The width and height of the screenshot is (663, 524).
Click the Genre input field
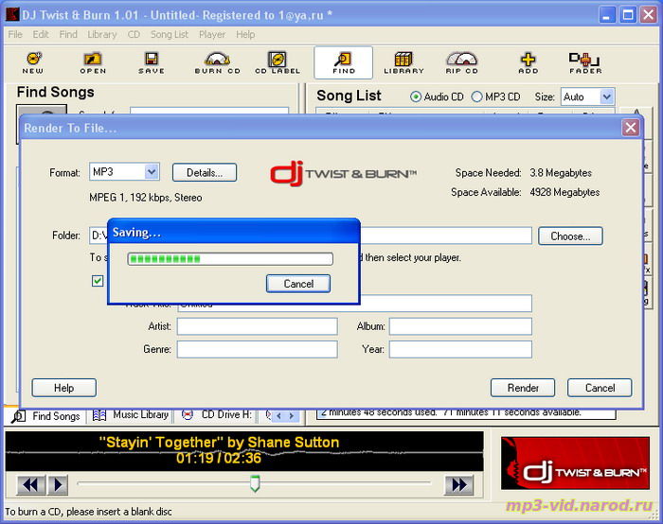point(257,350)
